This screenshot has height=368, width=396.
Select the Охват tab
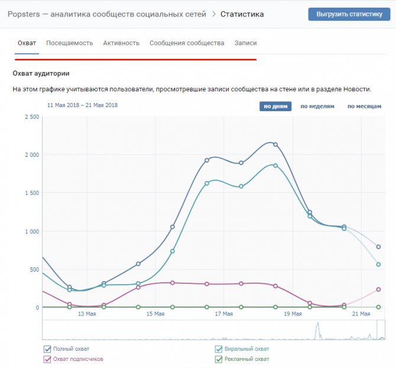(x=27, y=43)
